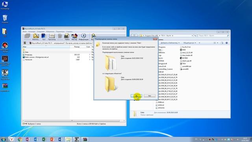Viewport: 252px width, 142px height.
Task: Click the greyed Удалить (Delete) icon in WinRAR
Action: point(60,37)
